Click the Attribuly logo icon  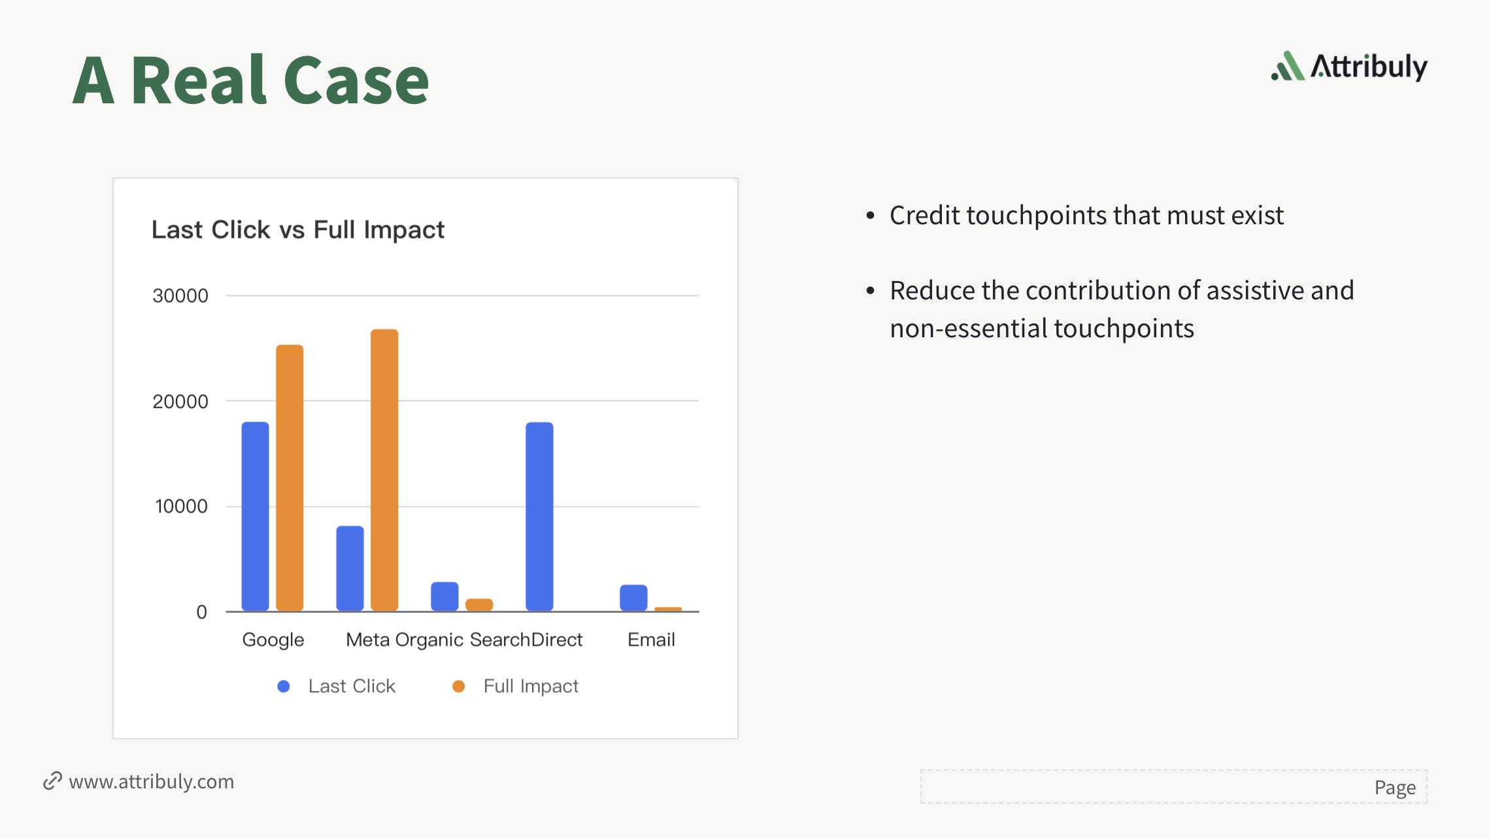tap(1288, 67)
